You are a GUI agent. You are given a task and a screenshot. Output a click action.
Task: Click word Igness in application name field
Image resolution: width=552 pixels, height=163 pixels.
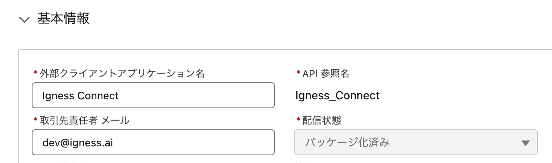click(x=58, y=96)
